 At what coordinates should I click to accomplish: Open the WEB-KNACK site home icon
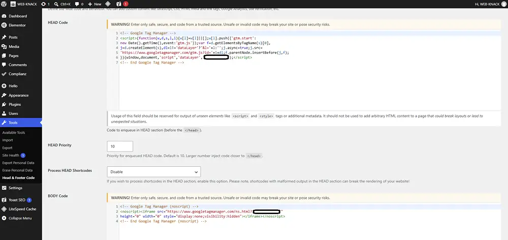[13, 4]
